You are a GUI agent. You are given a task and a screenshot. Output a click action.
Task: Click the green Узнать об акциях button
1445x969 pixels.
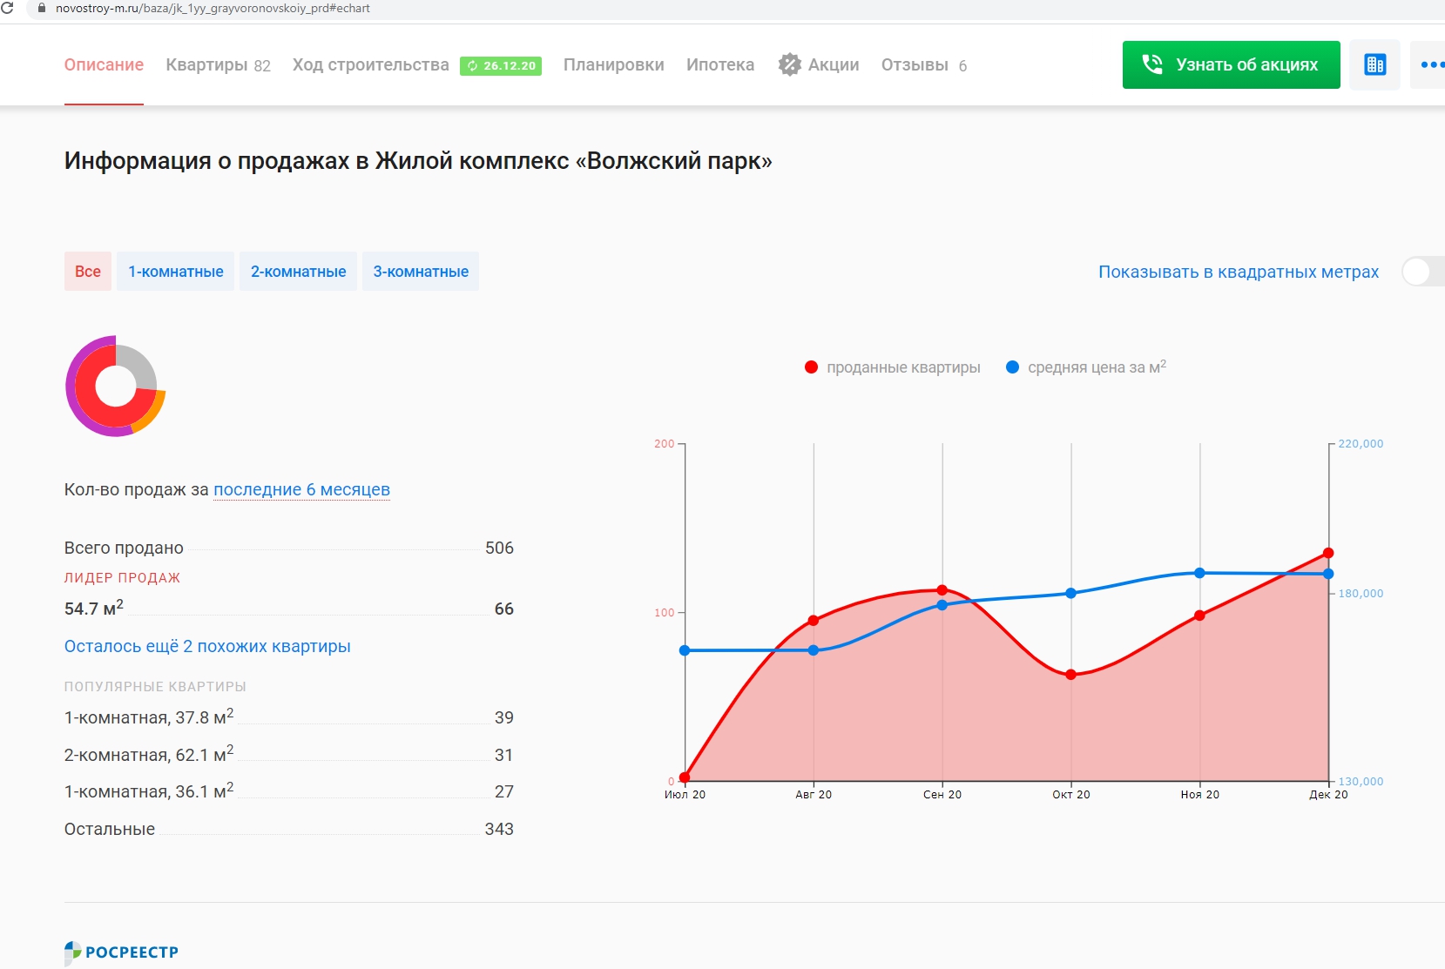1231,64
